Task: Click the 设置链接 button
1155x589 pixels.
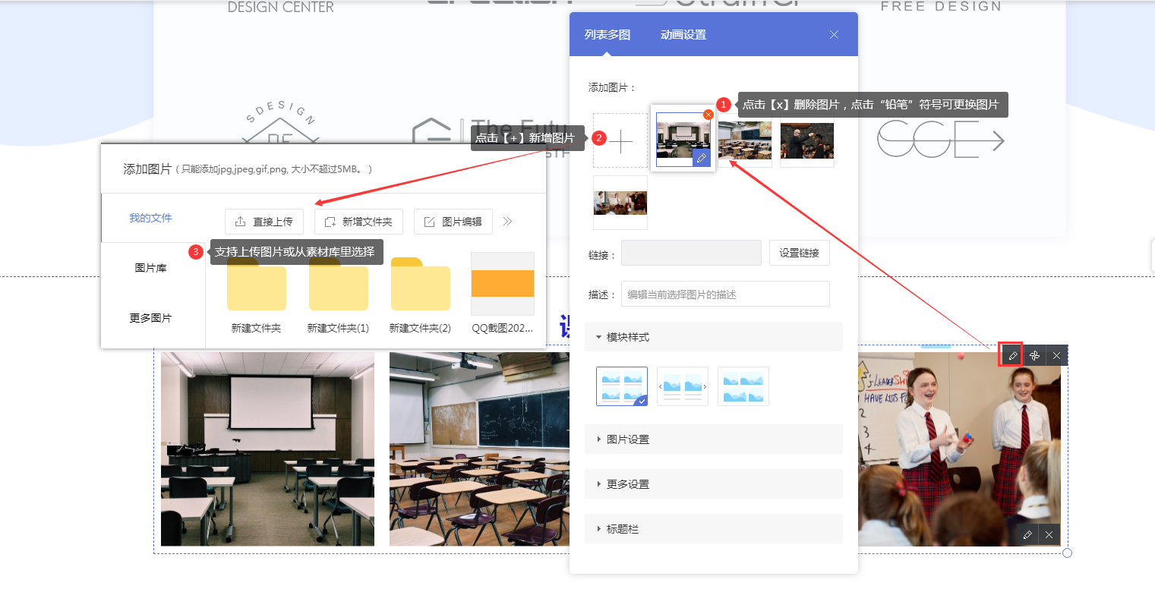Action: [x=800, y=254]
